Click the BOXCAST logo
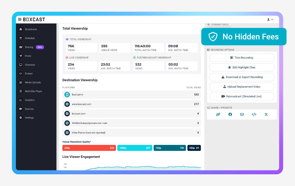This screenshot has width=295, height=186. (34, 19)
